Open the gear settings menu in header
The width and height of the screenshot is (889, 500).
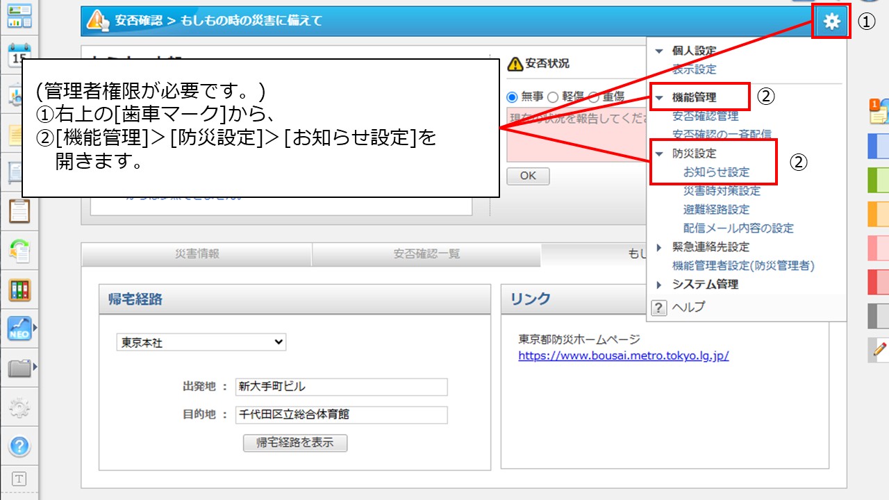tap(831, 22)
